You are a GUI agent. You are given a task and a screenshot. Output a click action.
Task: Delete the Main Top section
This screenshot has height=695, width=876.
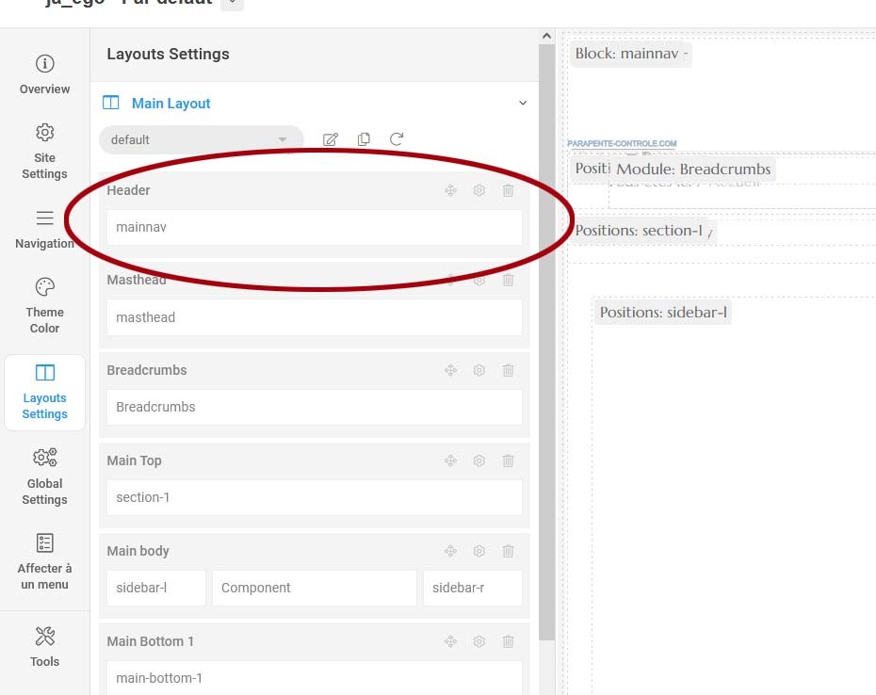pos(508,461)
